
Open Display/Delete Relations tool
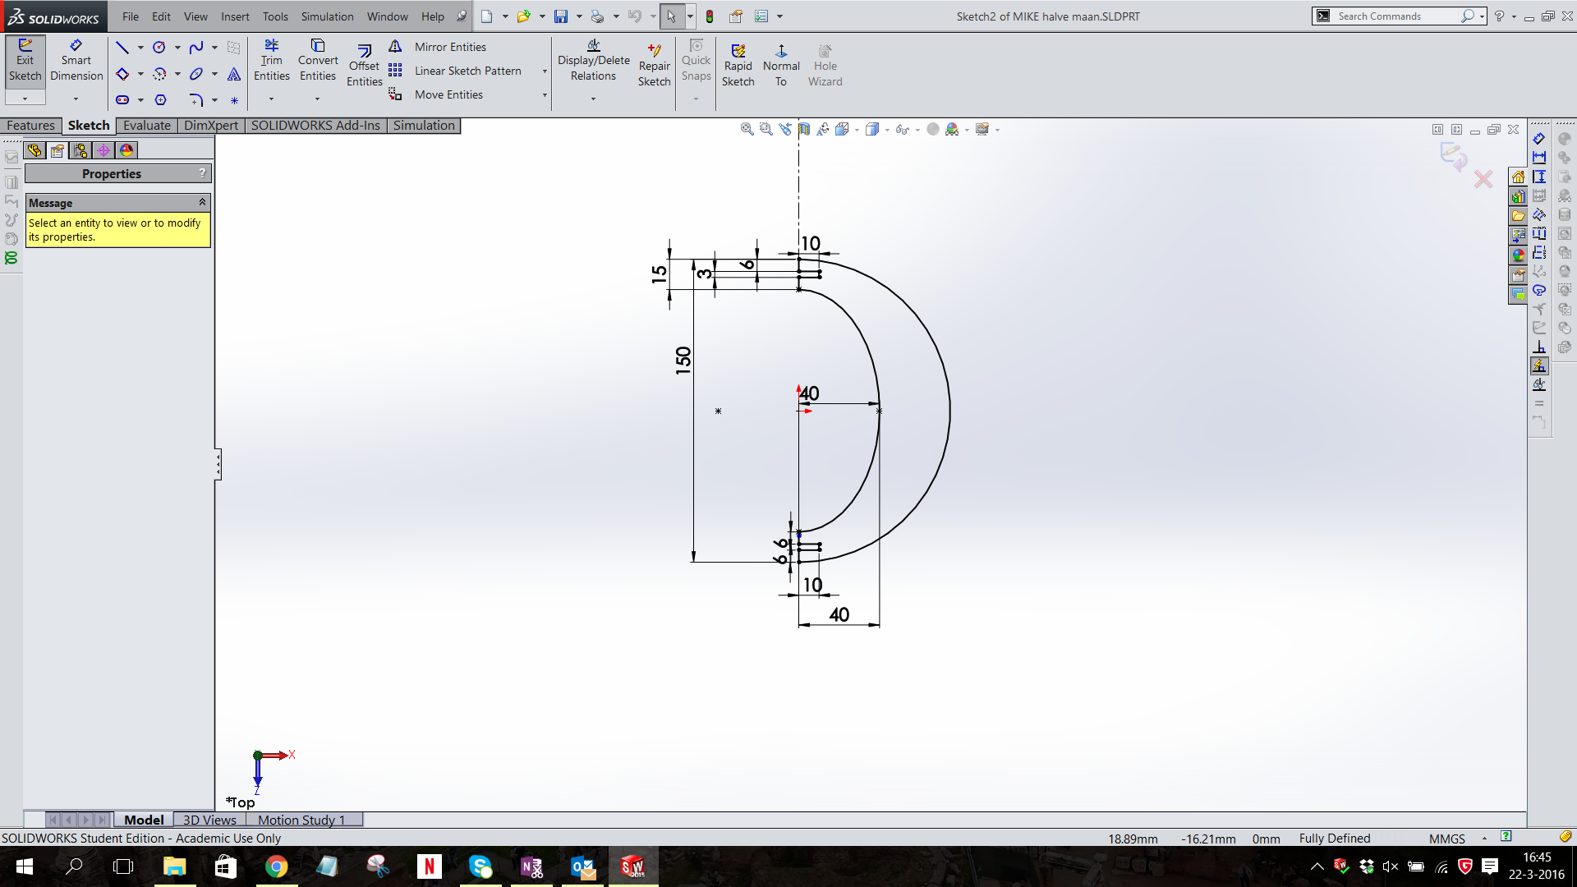click(x=593, y=62)
